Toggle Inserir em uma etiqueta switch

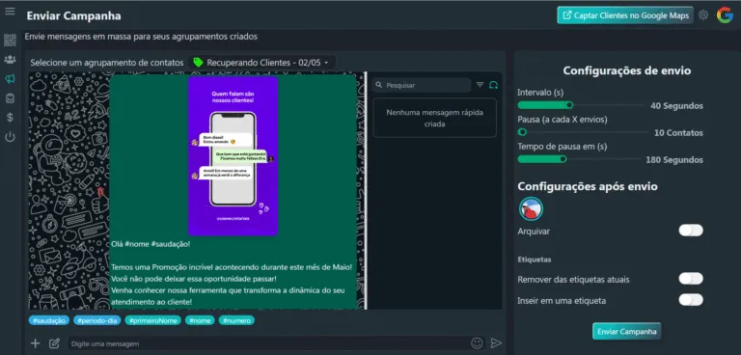(691, 300)
